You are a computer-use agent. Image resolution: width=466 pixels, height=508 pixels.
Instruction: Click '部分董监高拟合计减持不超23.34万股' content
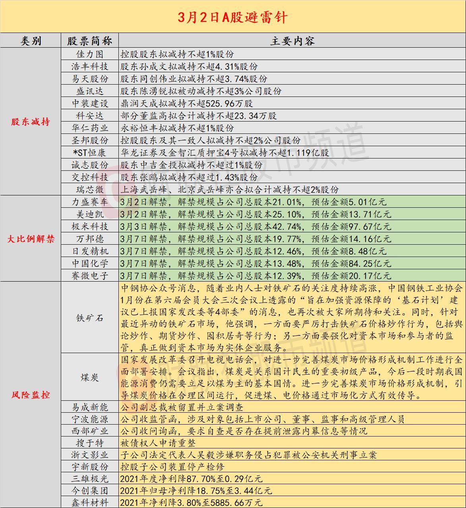coord(199,116)
